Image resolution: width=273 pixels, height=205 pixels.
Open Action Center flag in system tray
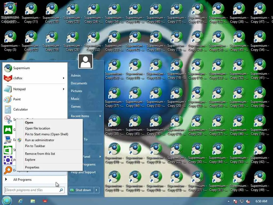point(235,201)
